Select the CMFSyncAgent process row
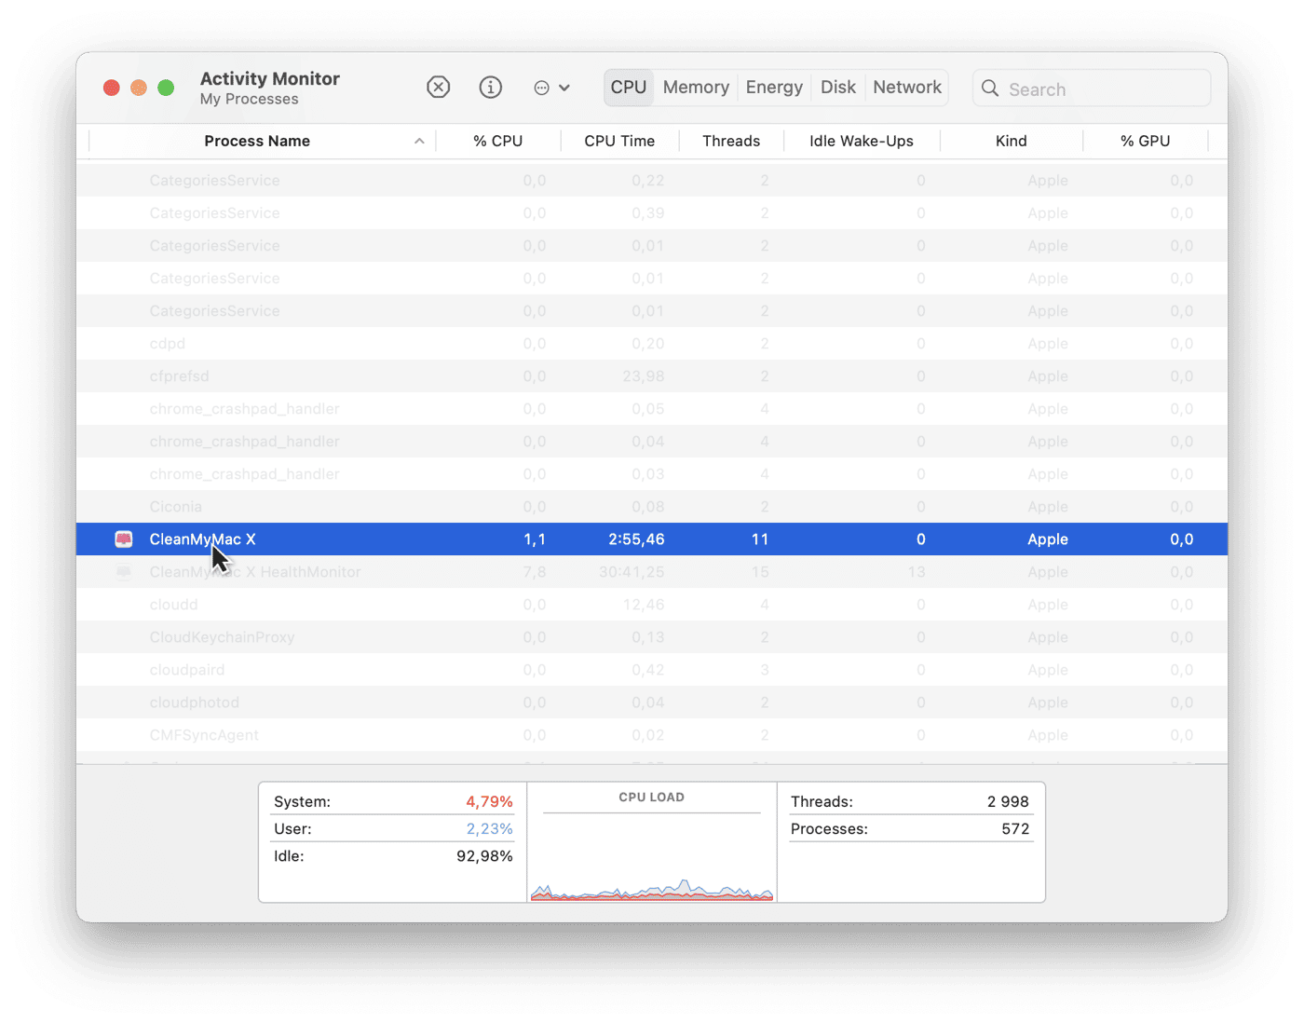1304x1023 pixels. [652, 735]
